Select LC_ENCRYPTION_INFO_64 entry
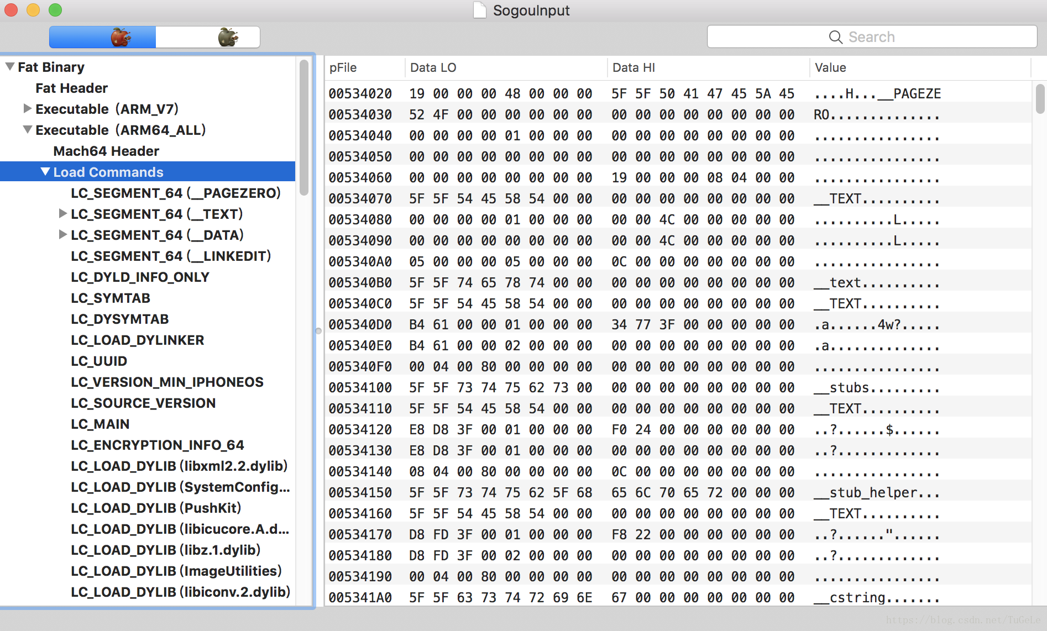Image resolution: width=1047 pixels, height=631 pixels. tap(158, 445)
